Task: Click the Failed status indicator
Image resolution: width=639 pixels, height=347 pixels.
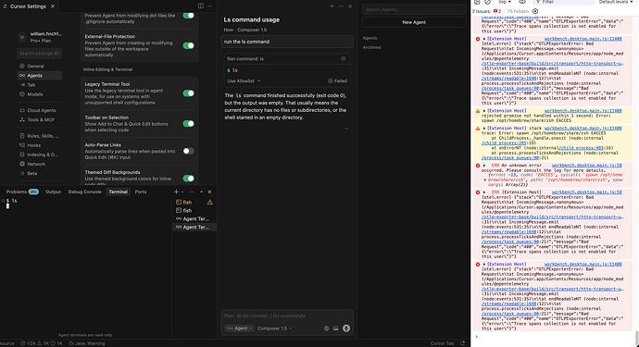Action: 337,81
